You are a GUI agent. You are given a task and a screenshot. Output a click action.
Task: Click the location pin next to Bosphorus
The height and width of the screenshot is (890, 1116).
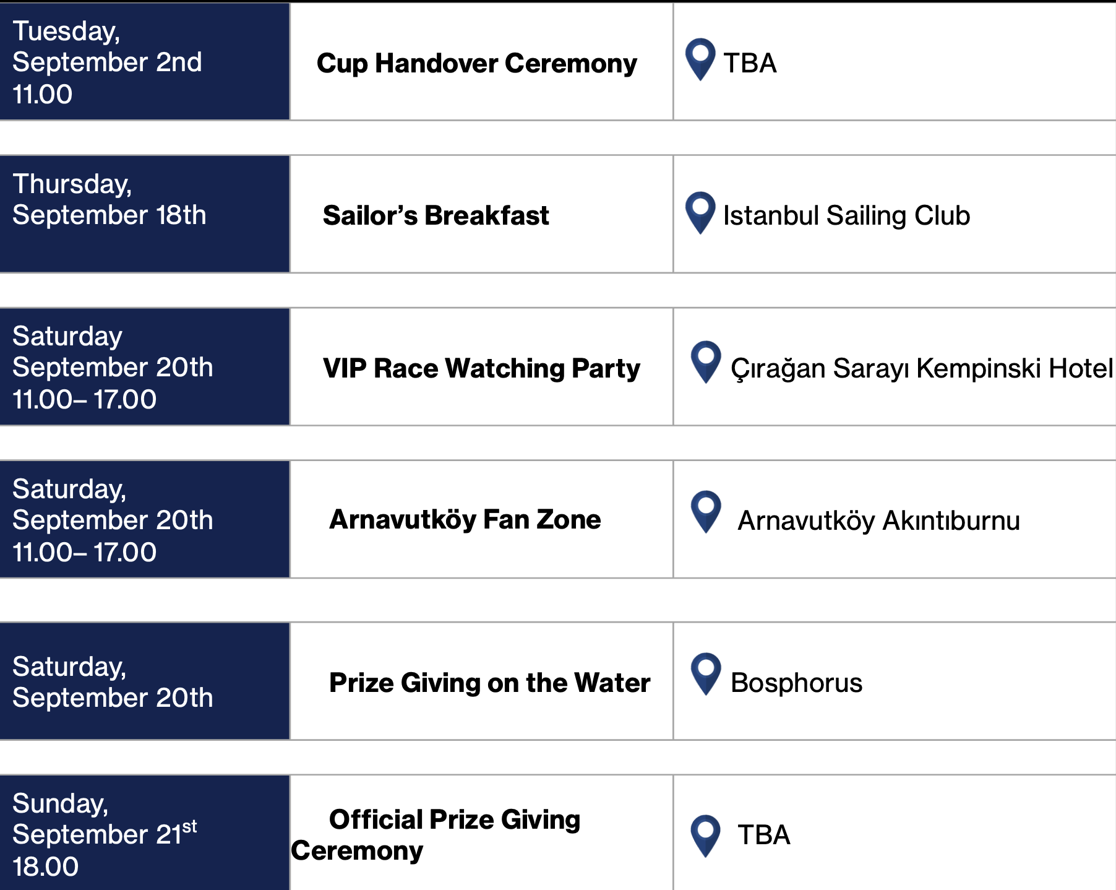[x=706, y=674]
